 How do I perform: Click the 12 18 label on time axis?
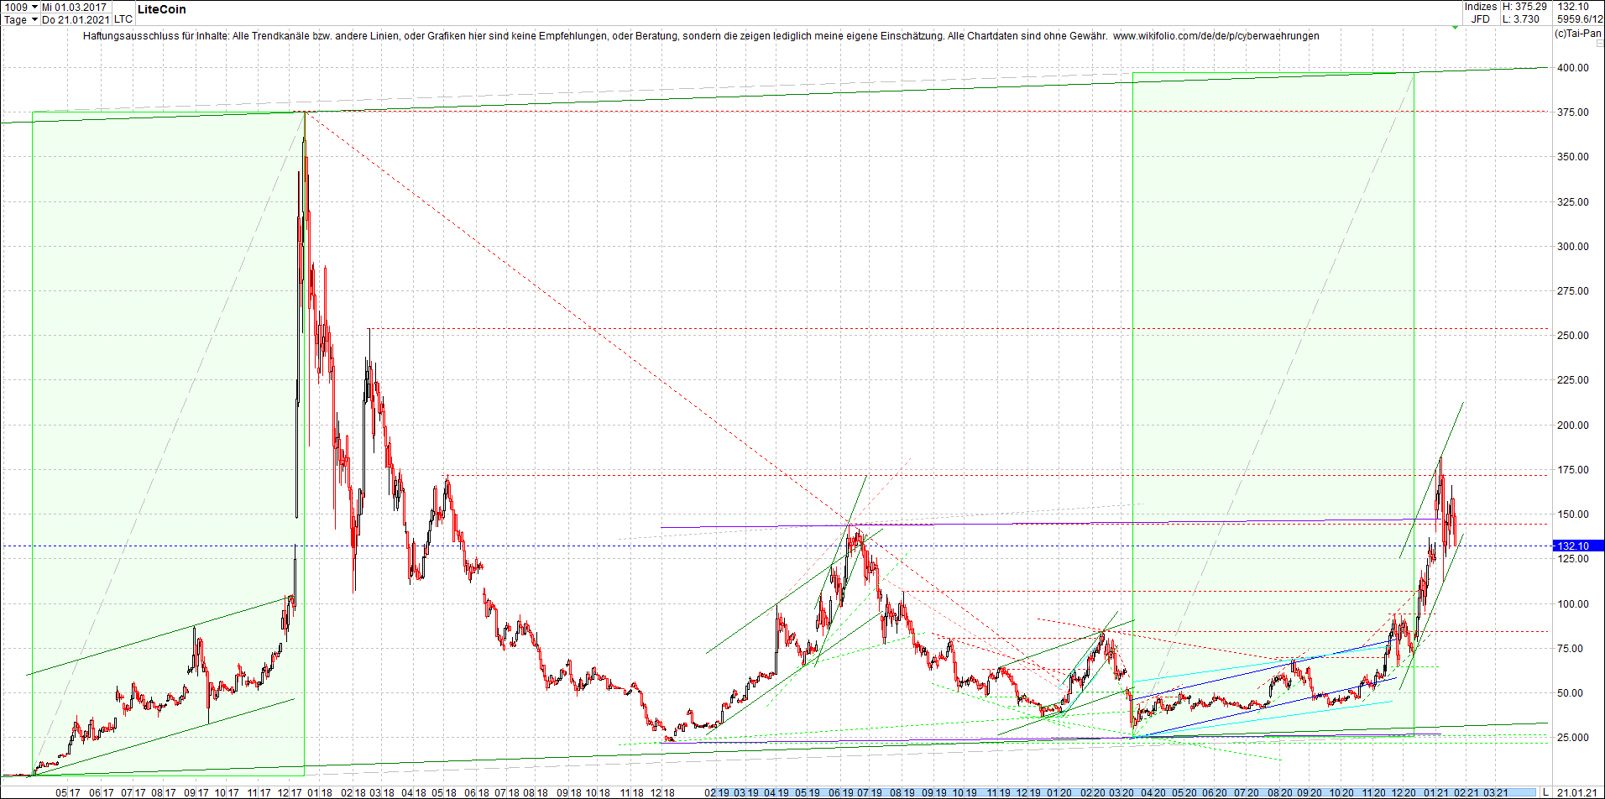tap(662, 792)
